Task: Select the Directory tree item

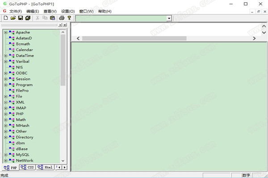Action: click(25, 137)
